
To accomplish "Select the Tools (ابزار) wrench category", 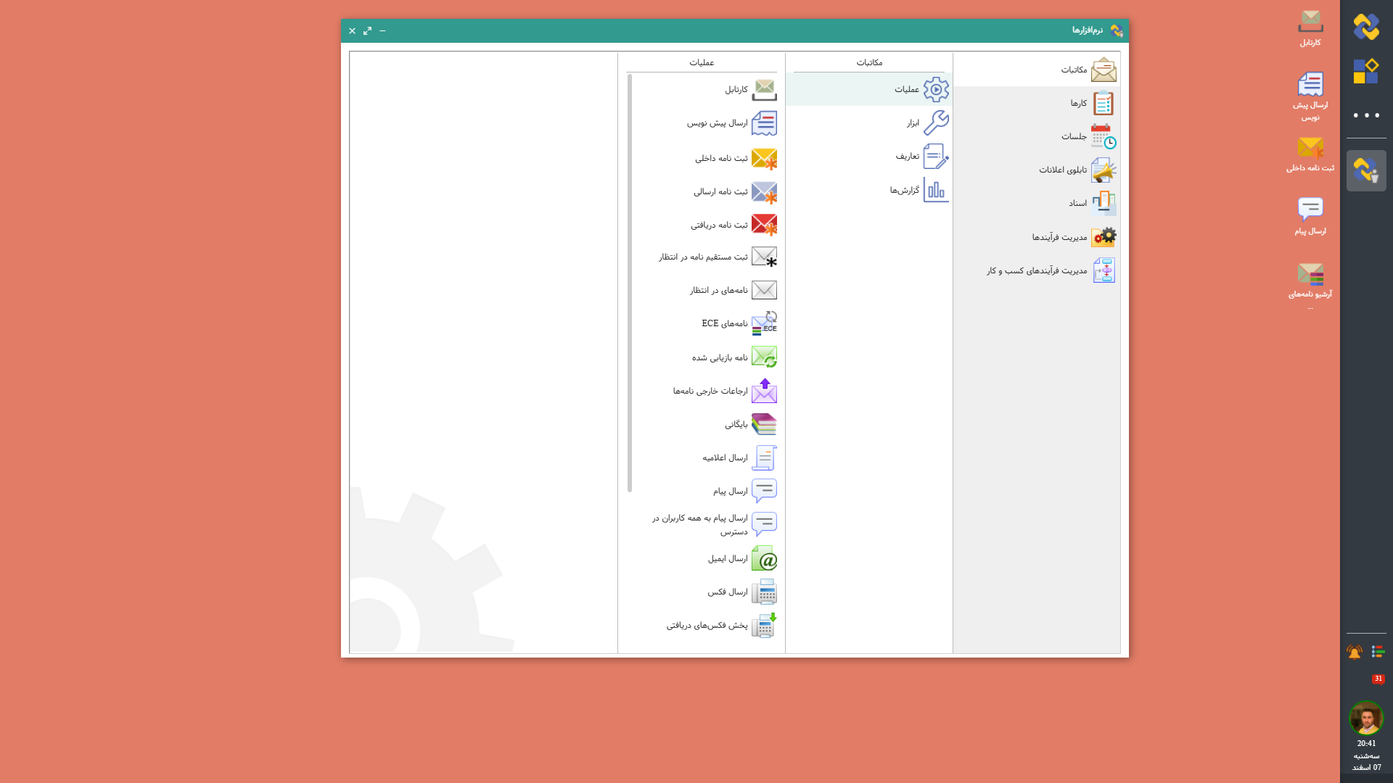I will pos(935,123).
